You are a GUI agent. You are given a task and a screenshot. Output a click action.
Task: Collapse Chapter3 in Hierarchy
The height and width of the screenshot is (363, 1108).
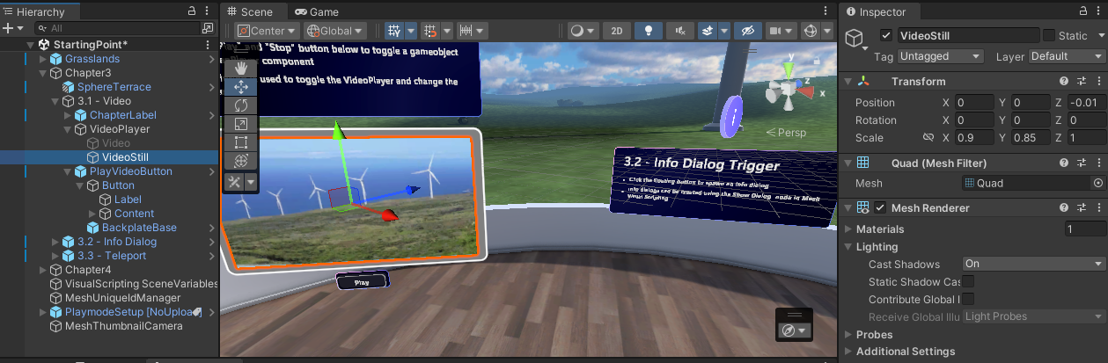pyautogui.click(x=43, y=73)
